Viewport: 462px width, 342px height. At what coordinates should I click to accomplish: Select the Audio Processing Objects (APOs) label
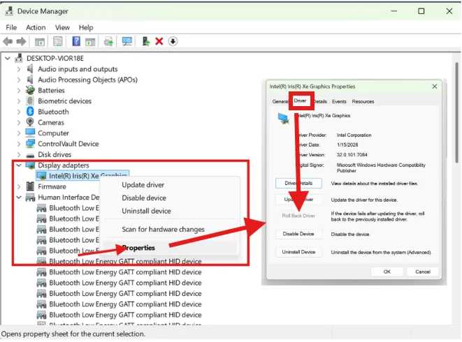pyautogui.click(x=87, y=80)
